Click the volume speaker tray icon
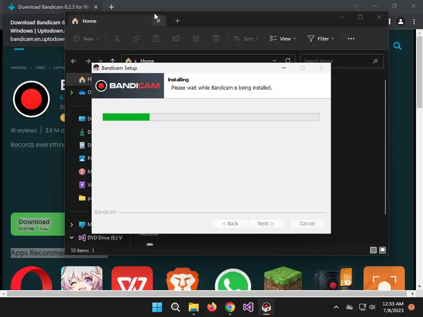This screenshot has width=423, height=317. pyautogui.click(x=372, y=307)
